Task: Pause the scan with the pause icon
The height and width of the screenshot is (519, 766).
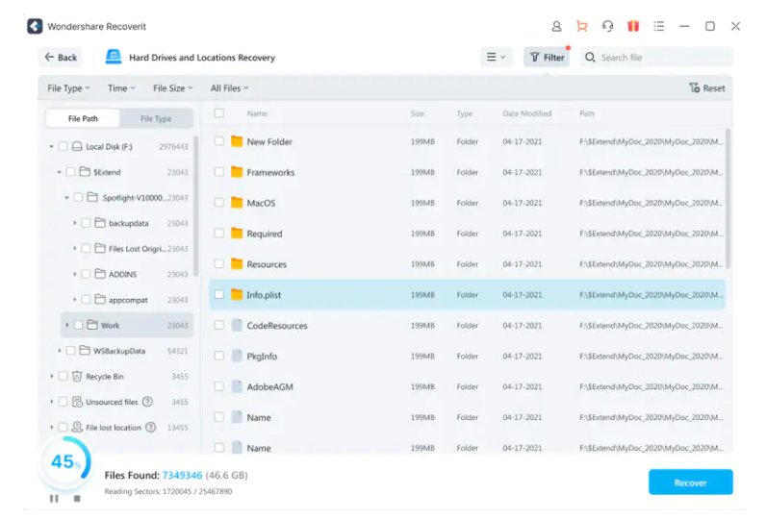Action: coord(54,498)
